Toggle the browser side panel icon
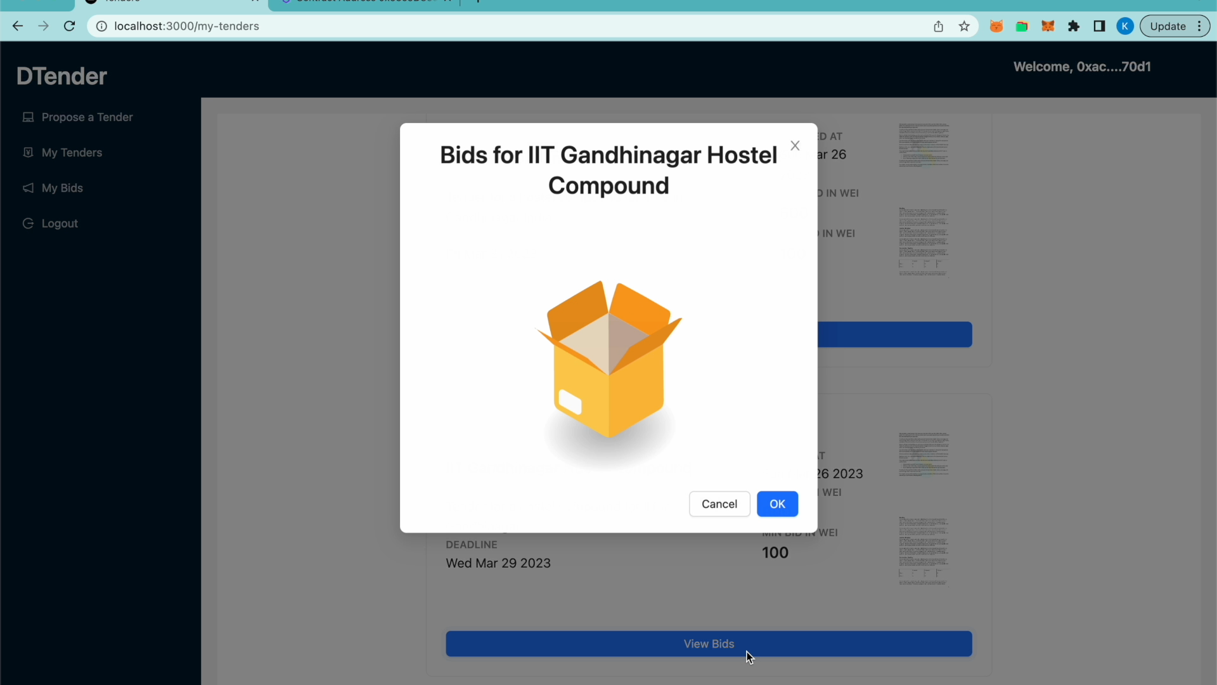Image resolution: width=1217 pixels, height=685 pixels. click(x=1099, y=26)
